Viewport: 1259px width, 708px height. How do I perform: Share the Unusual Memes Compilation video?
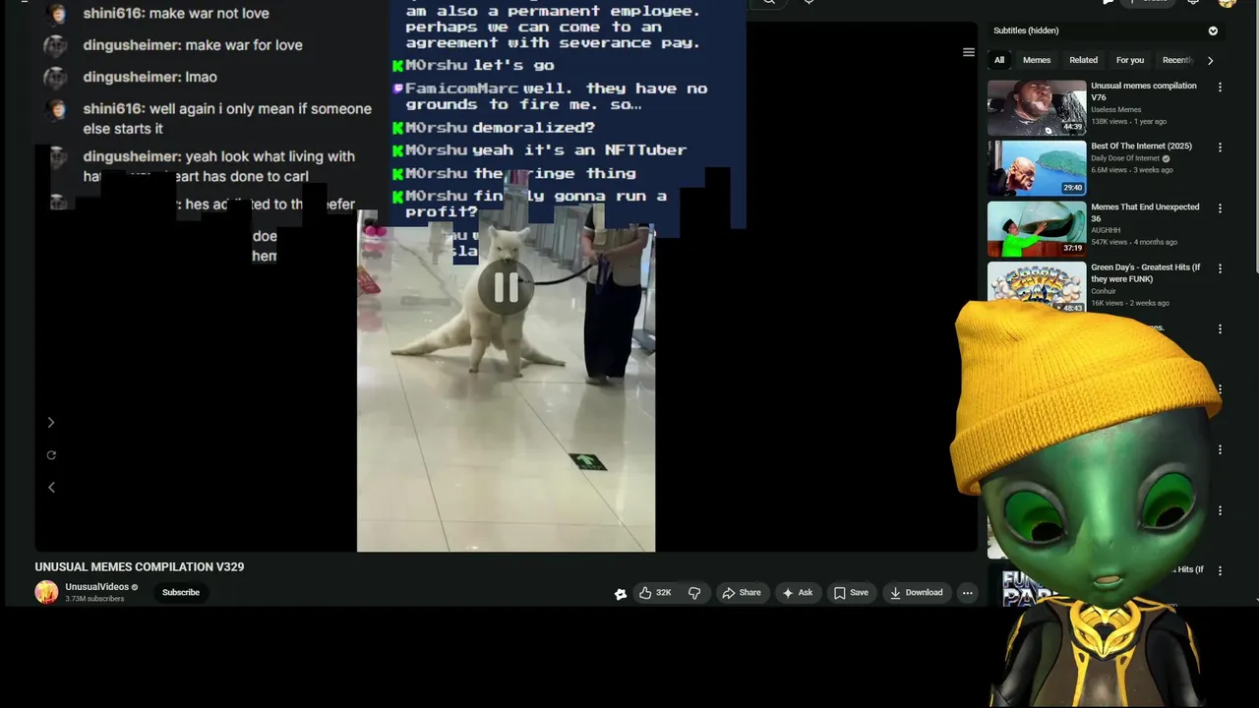coord(742,593)
